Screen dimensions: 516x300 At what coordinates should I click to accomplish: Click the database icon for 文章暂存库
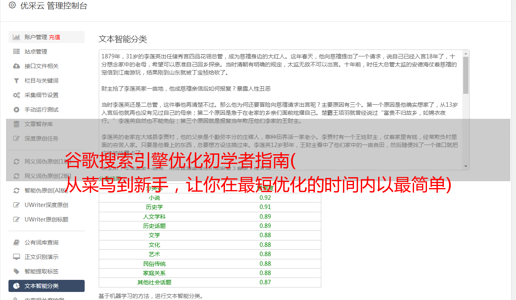pyautogui.click(x=17, y=124)
